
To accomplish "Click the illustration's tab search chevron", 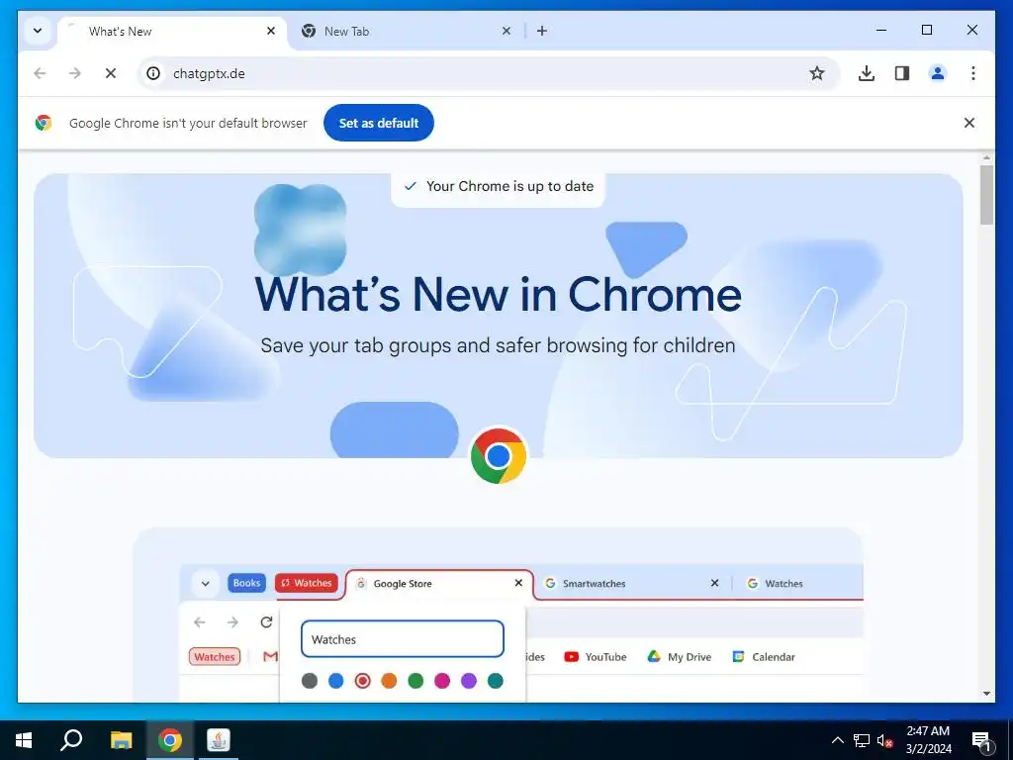I will [x=206, y=584].
